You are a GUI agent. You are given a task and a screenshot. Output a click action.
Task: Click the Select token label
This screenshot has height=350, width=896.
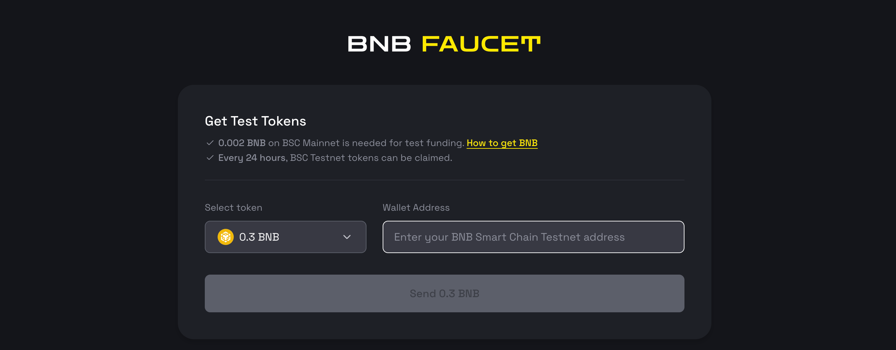click(x=233, y=208)
